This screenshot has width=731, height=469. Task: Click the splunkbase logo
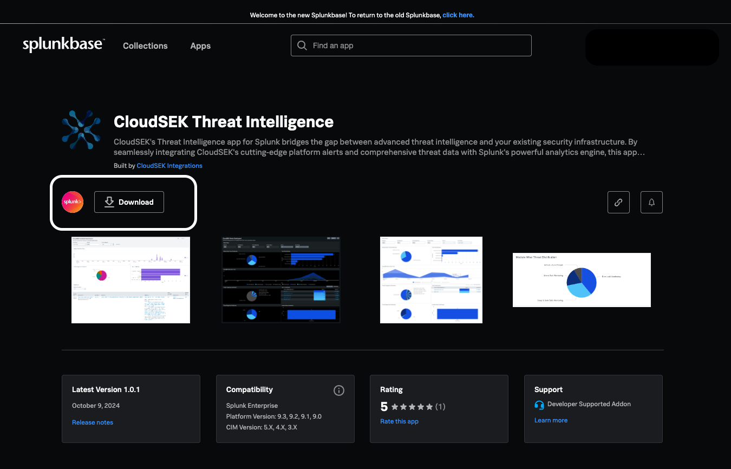click(63, 45)
